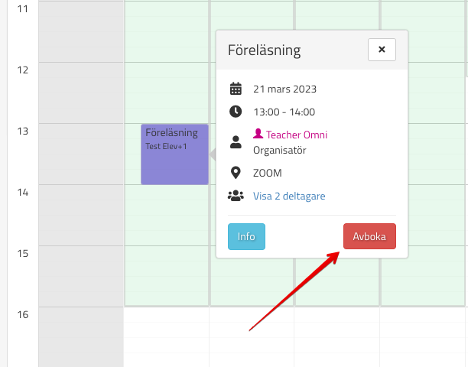This screenshot has height=367, width=468.
Task: Click the group participants icon
Action: [236, 196]
